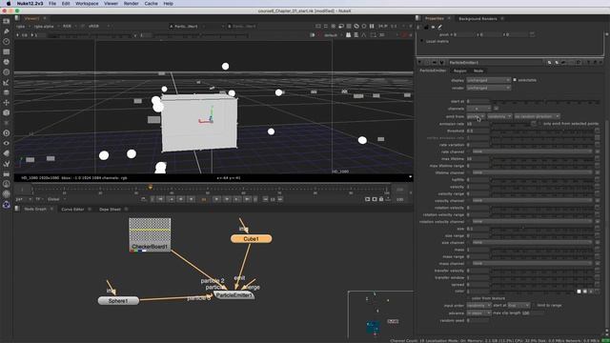The image size is (610, 343).
Task: Open the Draw nodes toolbar icon
Action: tap(7, 31)
